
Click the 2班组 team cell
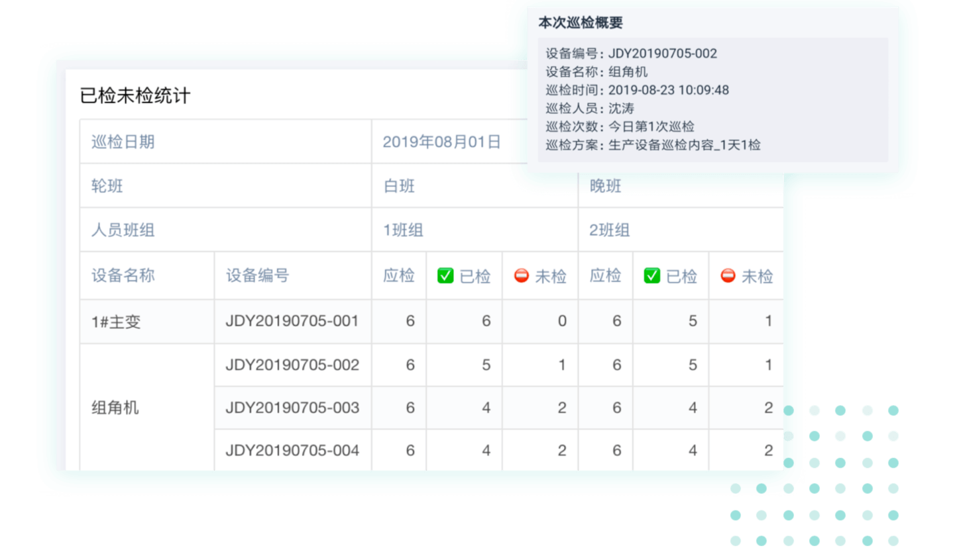[610, 230]
